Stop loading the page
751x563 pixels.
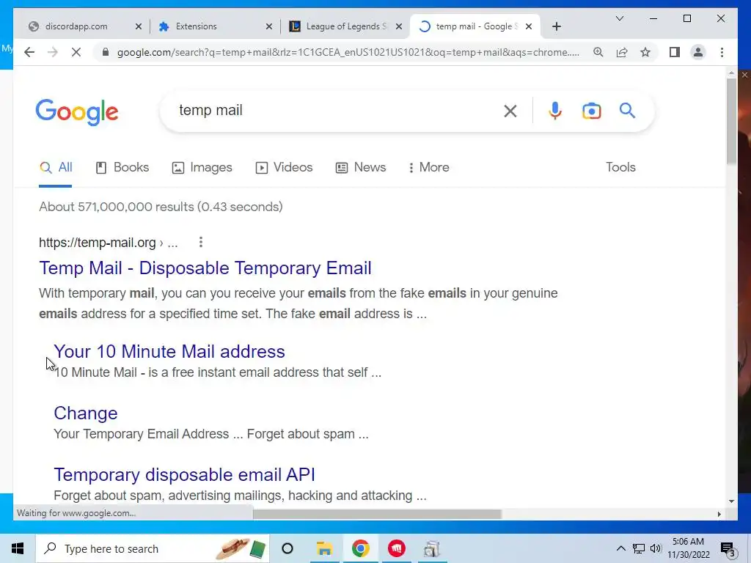coord(76,52)
